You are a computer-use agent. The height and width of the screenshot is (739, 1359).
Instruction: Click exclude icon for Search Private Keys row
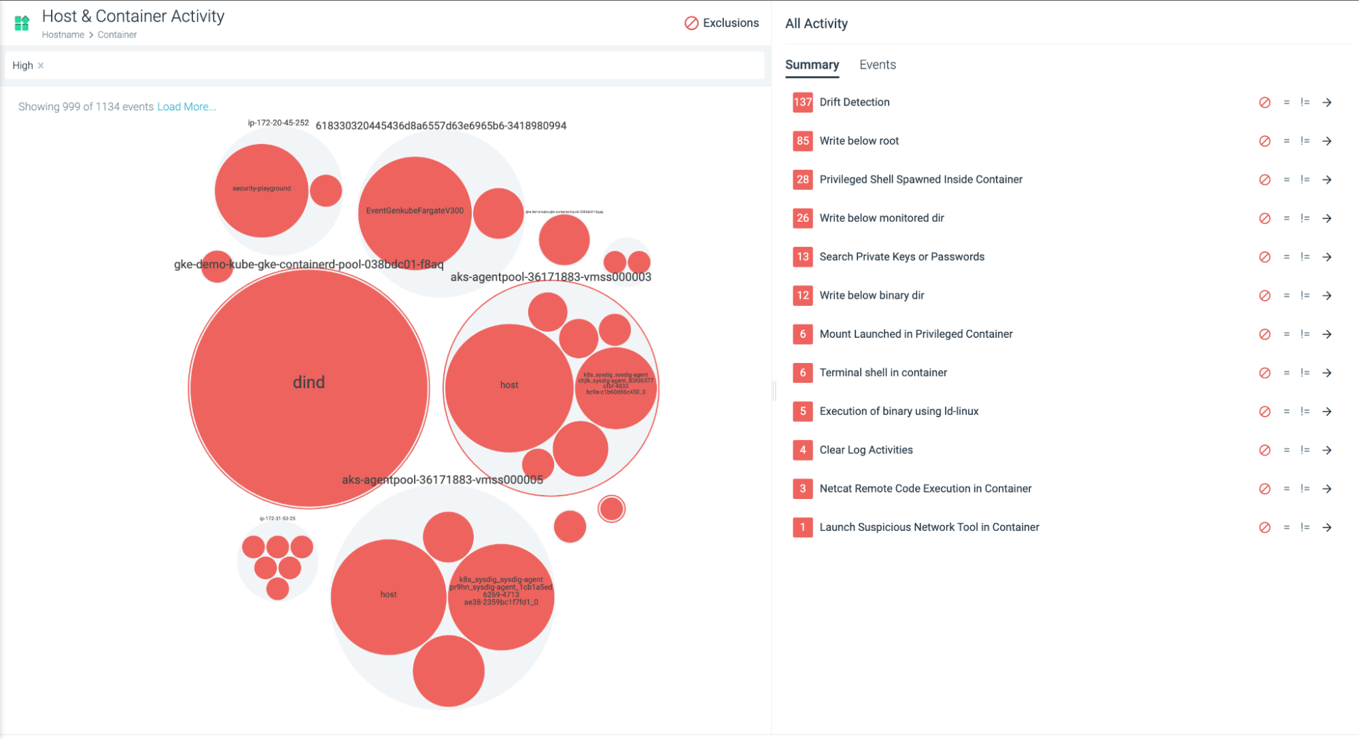click(x=1265, y=257)
